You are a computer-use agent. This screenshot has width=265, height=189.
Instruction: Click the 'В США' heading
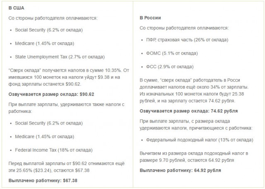pos(17,8)
